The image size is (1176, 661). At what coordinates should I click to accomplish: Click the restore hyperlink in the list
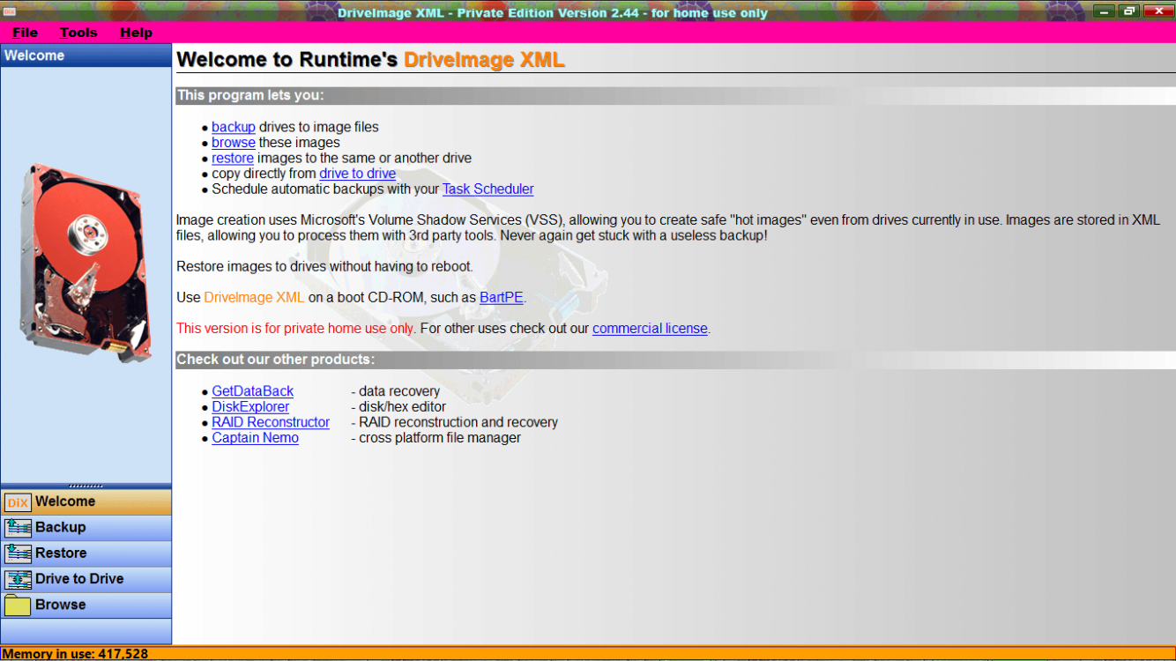[x=232, y=159]
